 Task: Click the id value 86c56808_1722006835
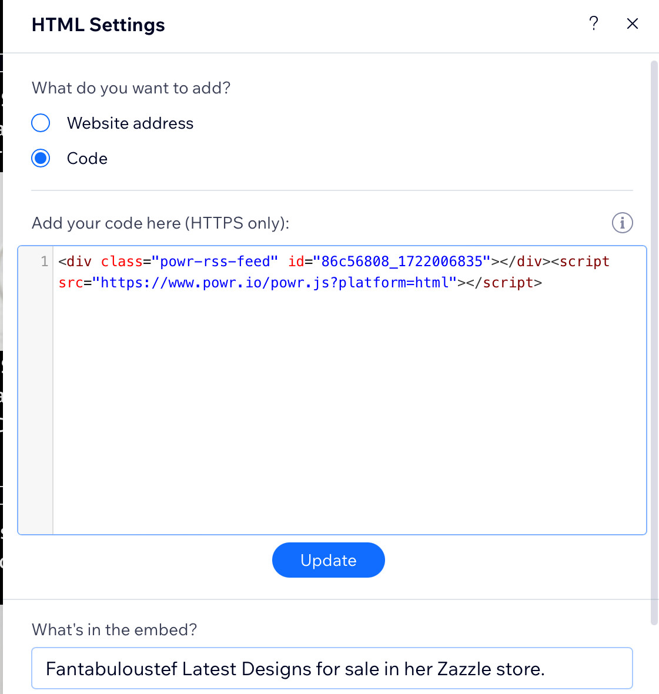tap(402, 261)
